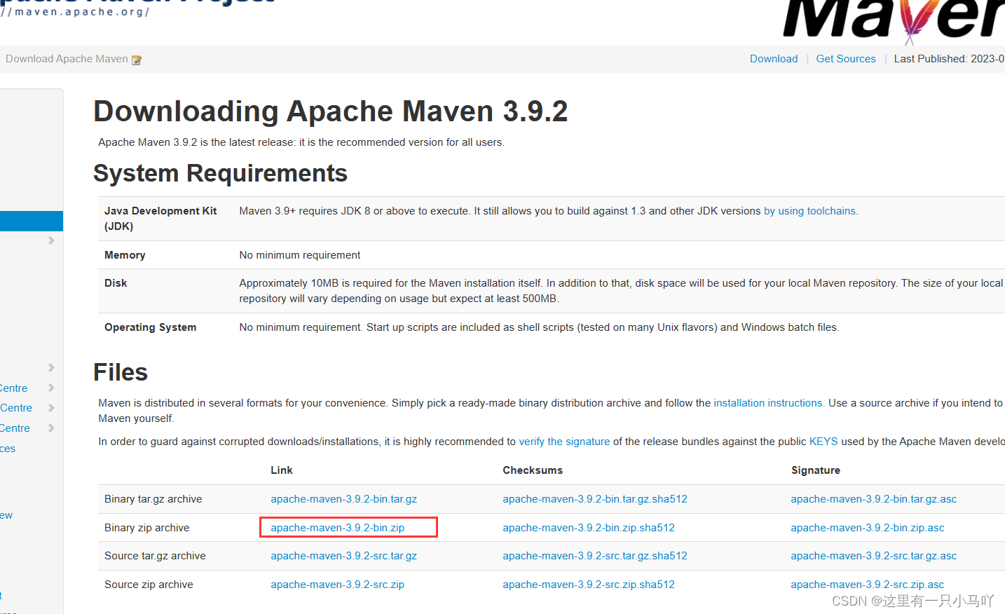Click the 'Source zip archive' row label

point(149,585)
